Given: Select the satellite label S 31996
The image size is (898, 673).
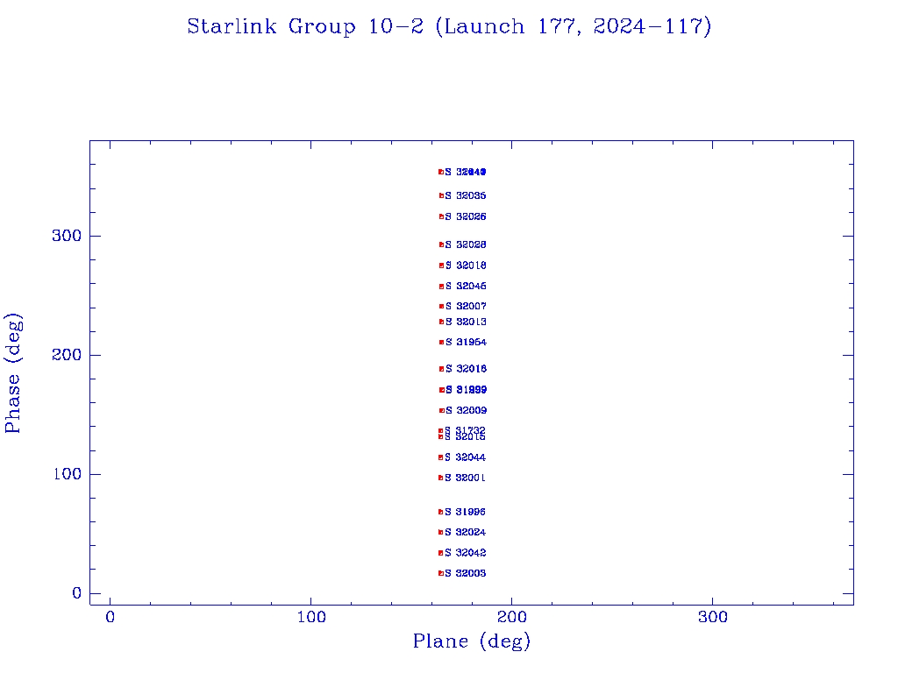Looking at the screenshot, I should [465, 512].
